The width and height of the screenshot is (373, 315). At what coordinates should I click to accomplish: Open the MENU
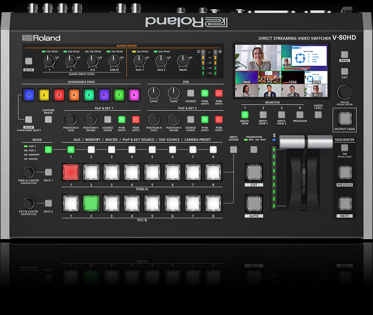pos(344,55)
